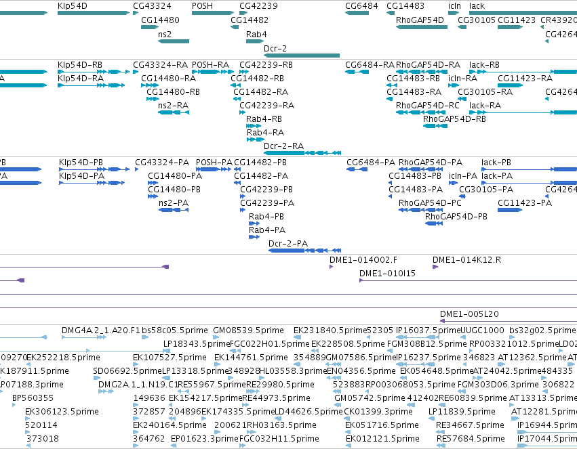The width and height of the screenshot is (577, 449).
Task: Select transcript CG42239-RB
Action: [x=266, y=65]
